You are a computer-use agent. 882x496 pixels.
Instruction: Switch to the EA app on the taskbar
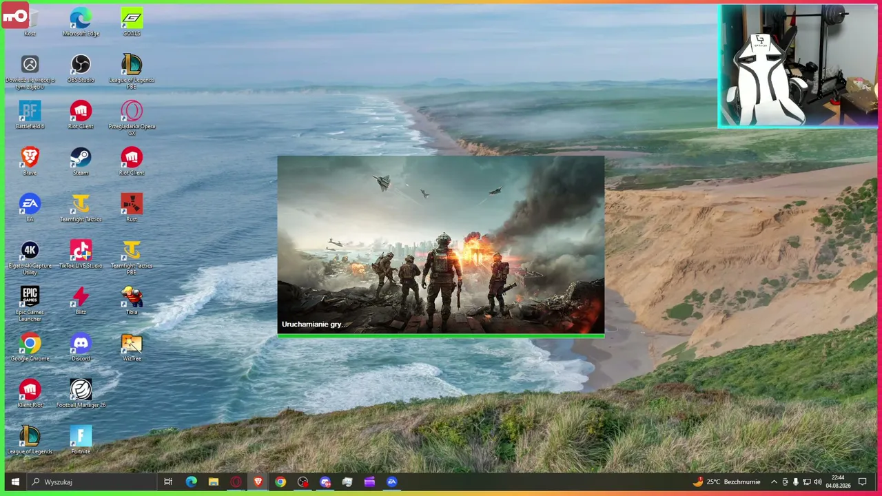pos(392,482)
